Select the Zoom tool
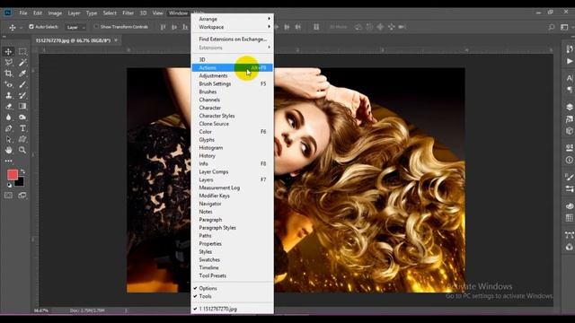This screenshot has width=575, height=323. click(22, 150)
